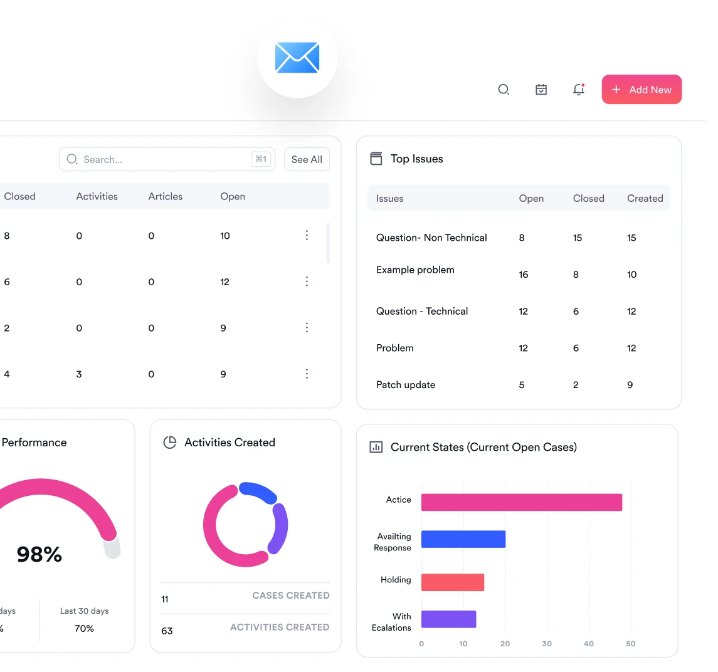This screenshot has width=718, height=672.
Task: Click the pink Actice bar
Action: coord(522,502)
